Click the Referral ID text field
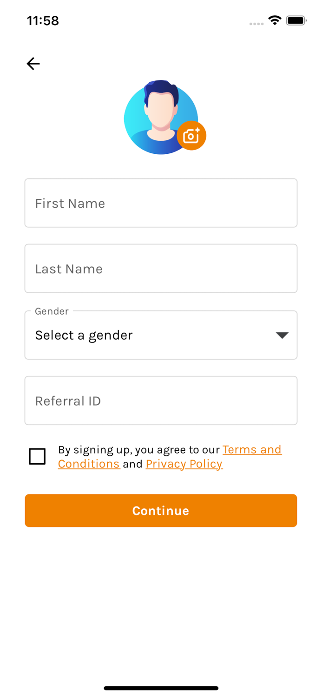This screenshot has width=322, height=697. (x=161, y=401)
